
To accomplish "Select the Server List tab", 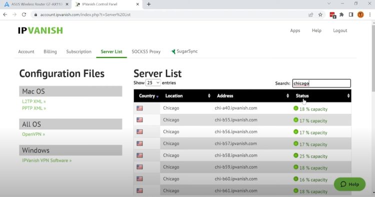I will click(111, 51).
